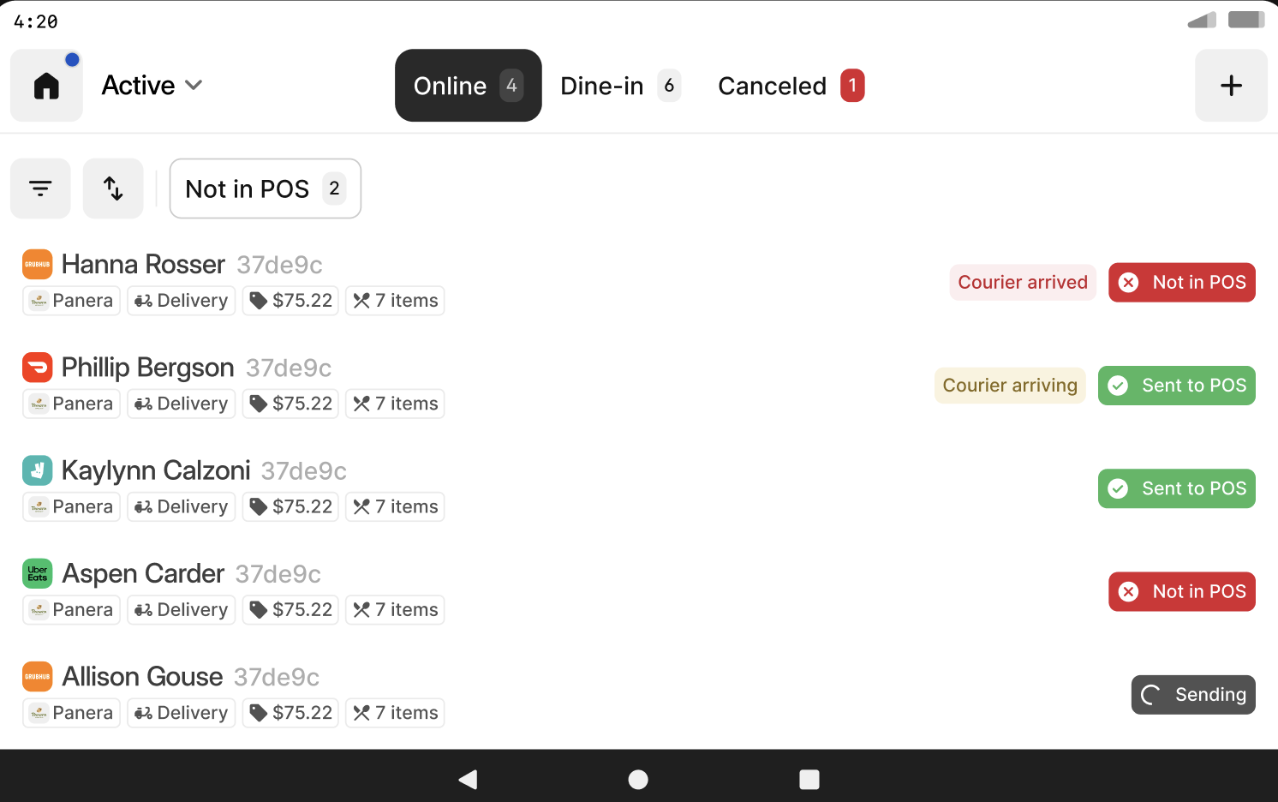Open the filter options icon
This screenshot has width=1278, height=802.
coord(40,189)
